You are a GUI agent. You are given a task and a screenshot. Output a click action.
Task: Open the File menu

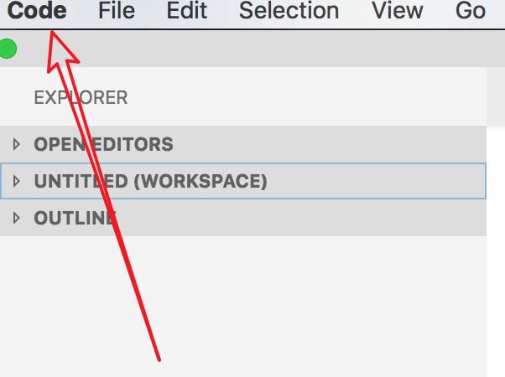(116, 11)
